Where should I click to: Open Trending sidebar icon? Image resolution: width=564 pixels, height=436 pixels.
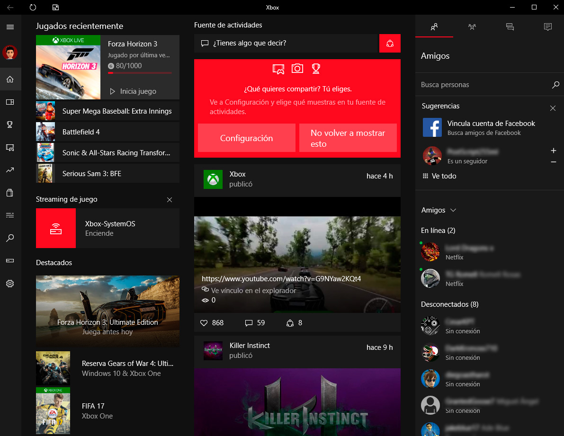(10, 170)
